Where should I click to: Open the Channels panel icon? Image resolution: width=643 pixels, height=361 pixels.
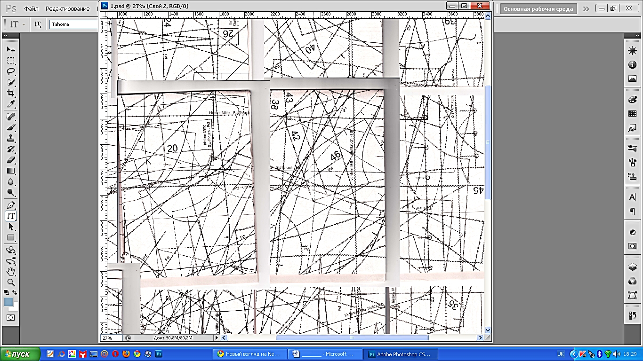(632, 281)
